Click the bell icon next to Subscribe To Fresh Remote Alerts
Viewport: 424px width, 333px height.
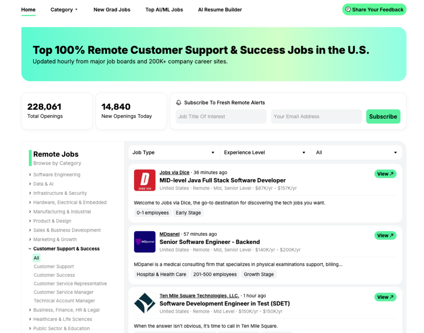179,102
